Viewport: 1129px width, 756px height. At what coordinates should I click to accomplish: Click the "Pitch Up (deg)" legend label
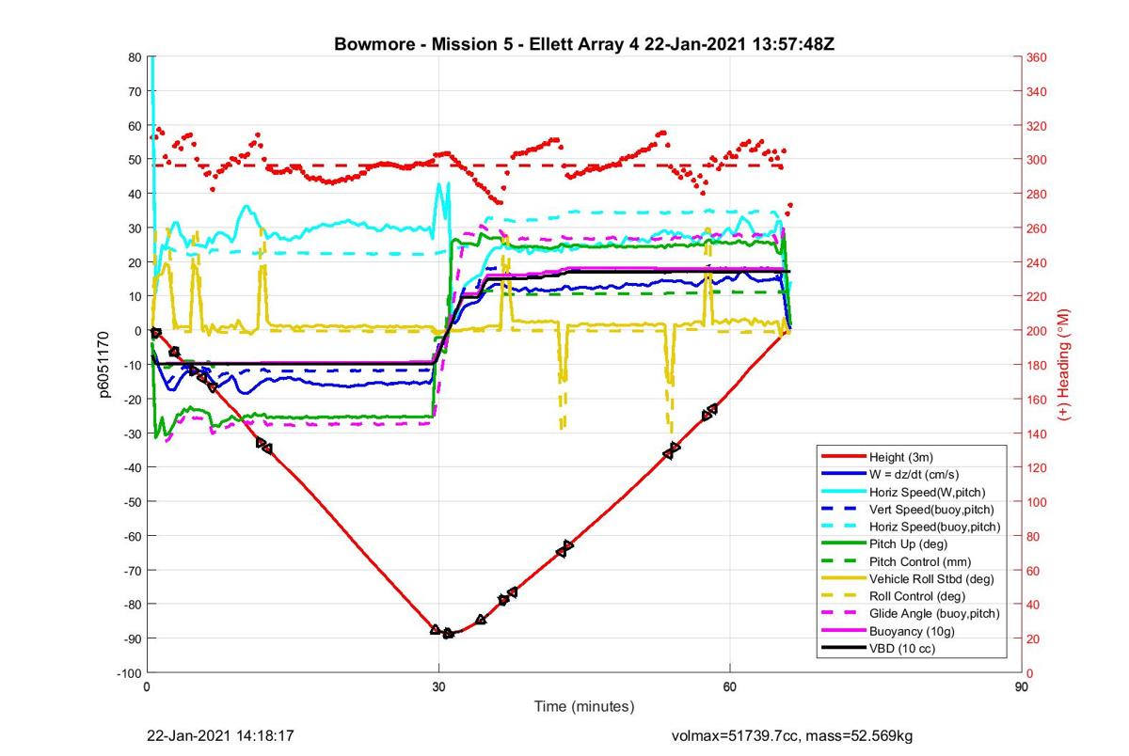coord(908,543)
